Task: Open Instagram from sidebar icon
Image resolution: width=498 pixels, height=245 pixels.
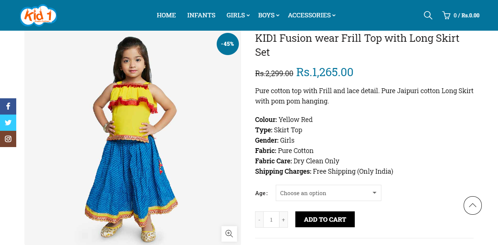Action: tap(8, 139)
